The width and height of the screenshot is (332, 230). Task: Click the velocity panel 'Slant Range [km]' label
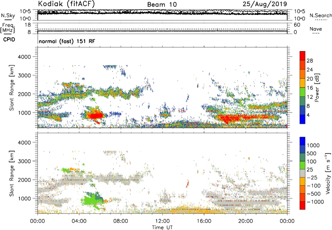(12, 173)
